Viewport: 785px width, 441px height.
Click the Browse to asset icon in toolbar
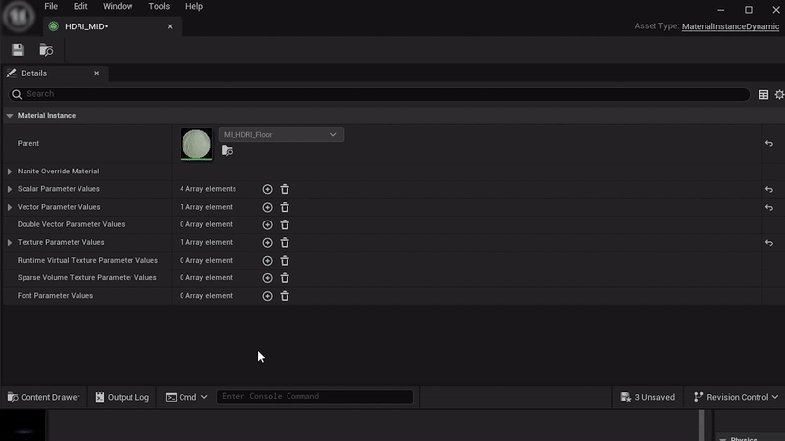(46, 50)
